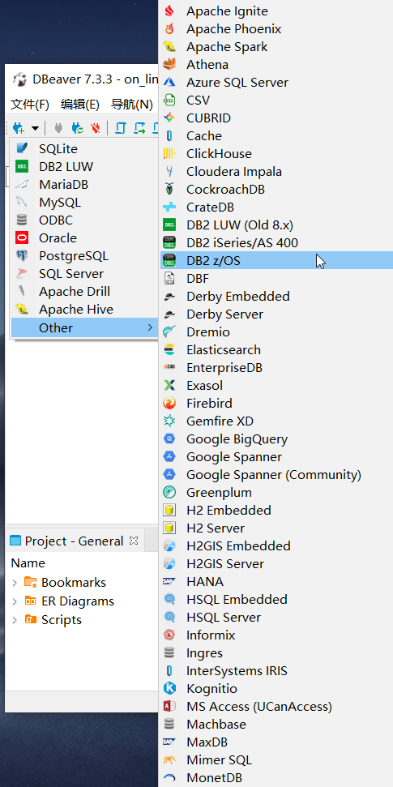Image resolution: width=393 pixels, height=787 pixels.
Task: Select Google Spanner (Community)
Action: [276, 474]
